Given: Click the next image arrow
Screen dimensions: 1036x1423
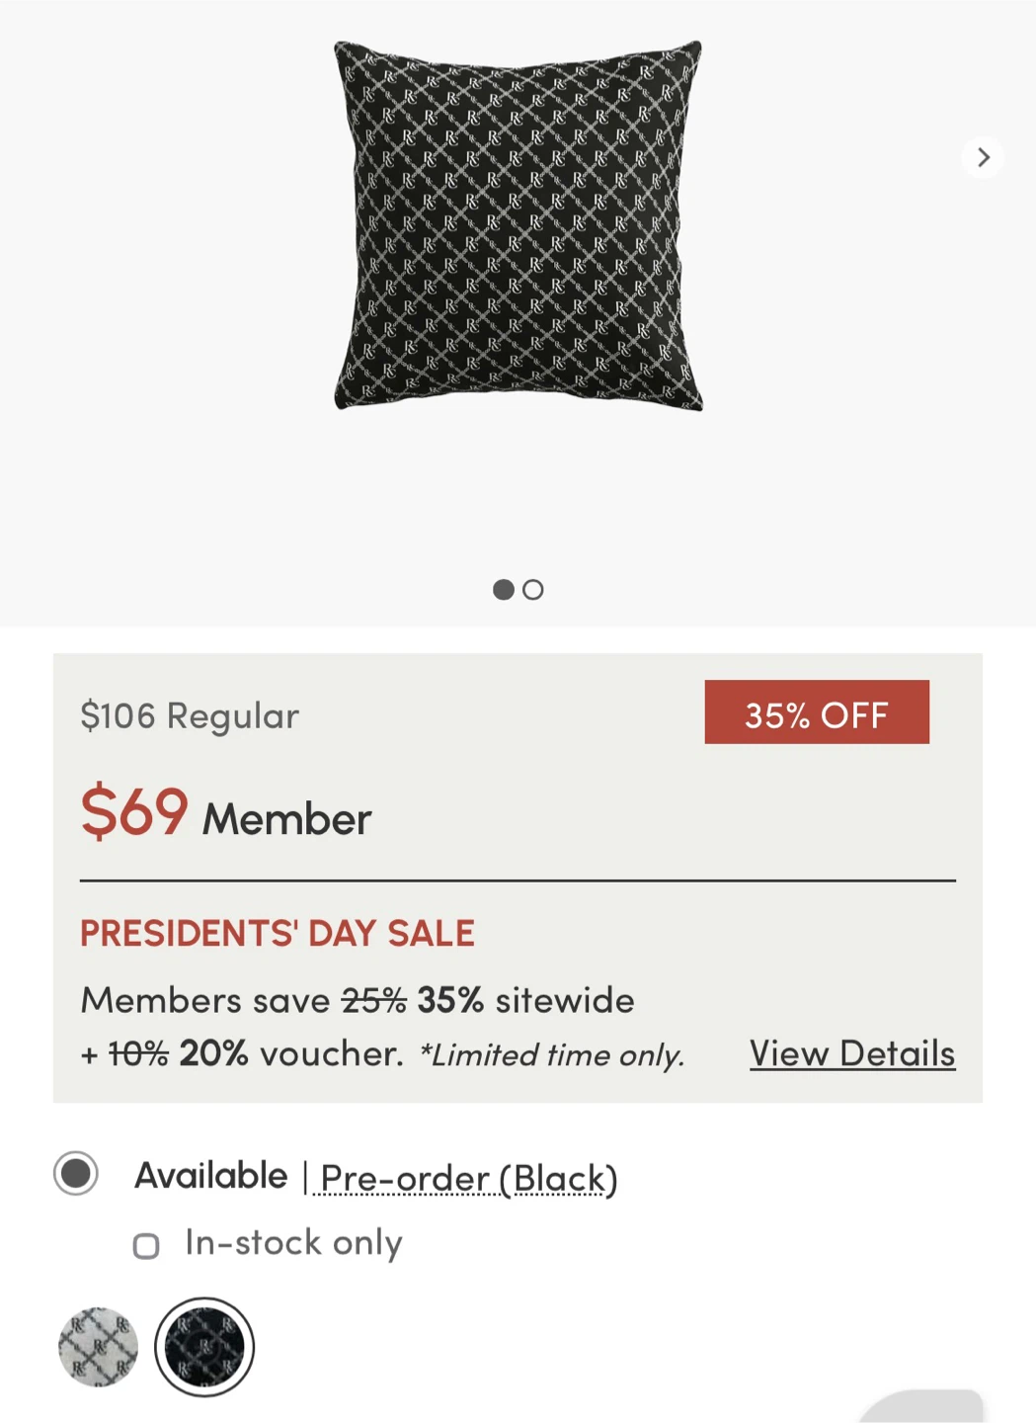Looking at the screenshot, I should click(x=983, y=157).
